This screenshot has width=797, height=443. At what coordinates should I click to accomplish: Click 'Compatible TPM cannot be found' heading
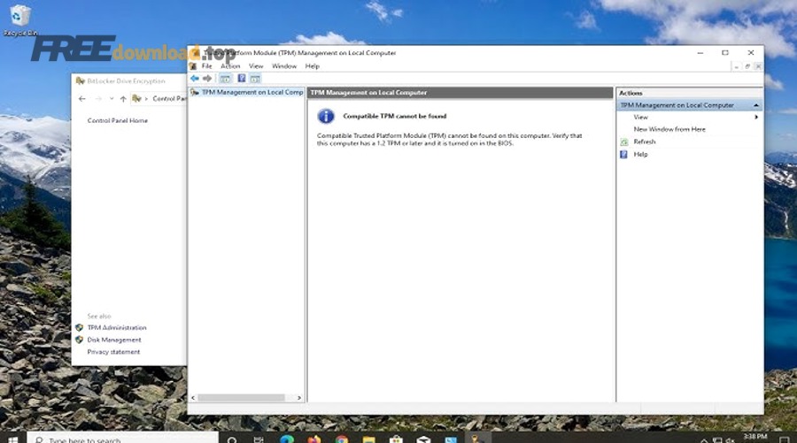coord(394,116)
